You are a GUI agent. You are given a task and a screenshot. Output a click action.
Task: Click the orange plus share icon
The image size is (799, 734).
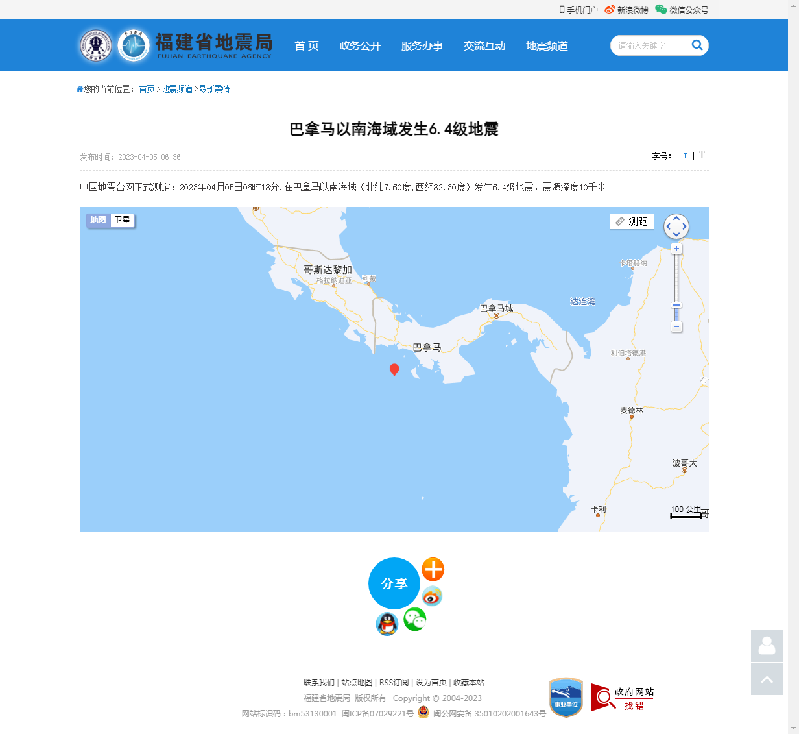pos(433,570)
